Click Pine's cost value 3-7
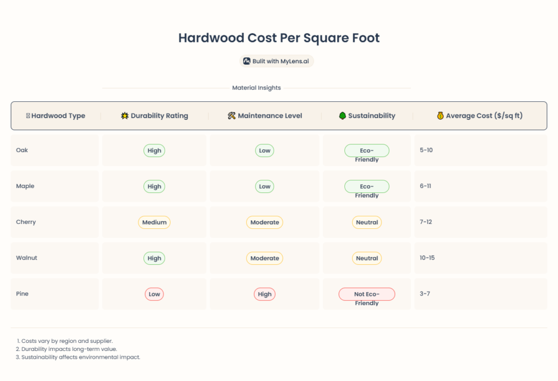558x381 pixels. [424, 294]
